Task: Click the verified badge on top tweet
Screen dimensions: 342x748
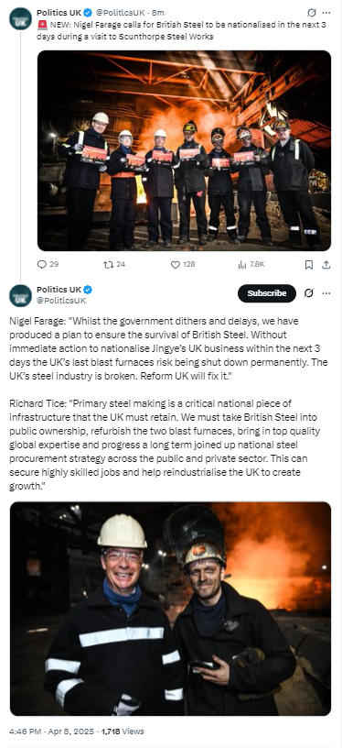Action: [88, 13]
